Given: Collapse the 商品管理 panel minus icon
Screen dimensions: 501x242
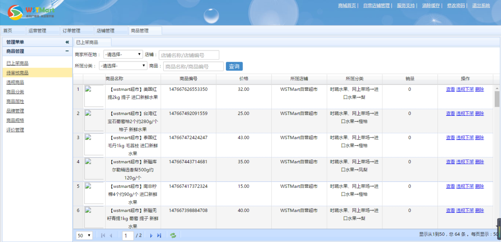Looking at the screenshot, I should click(67, 51).
